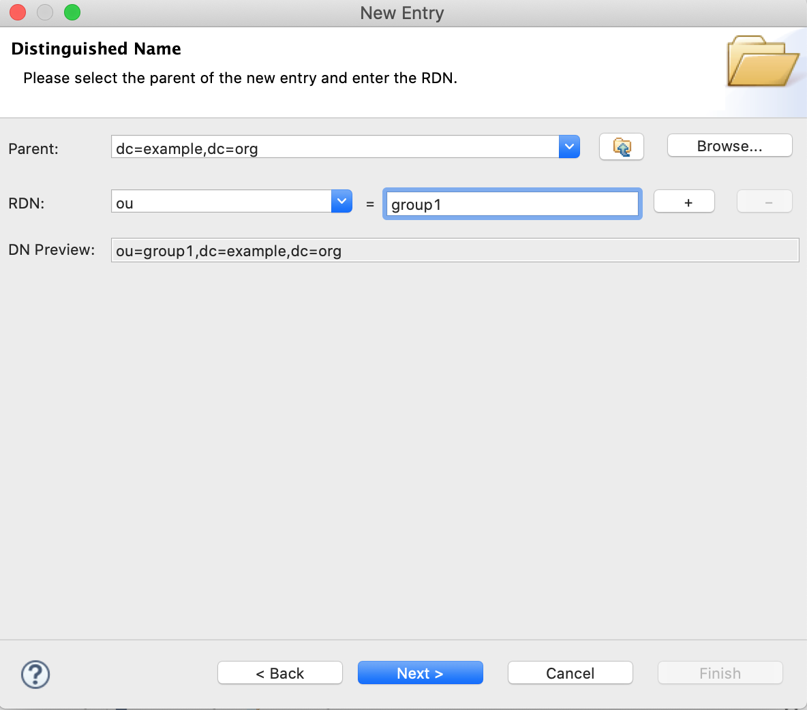Cancel the New Entry wizard
Viewport: 807px width, 710px height.
(x=570, y=673)
